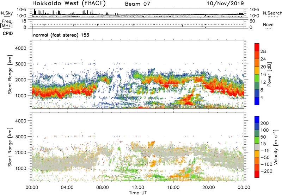
Task: Click the date "10/Nov/2019"
Action: point(225,4)
